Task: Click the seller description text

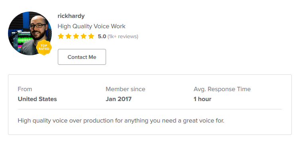Action: coord(121,121)
